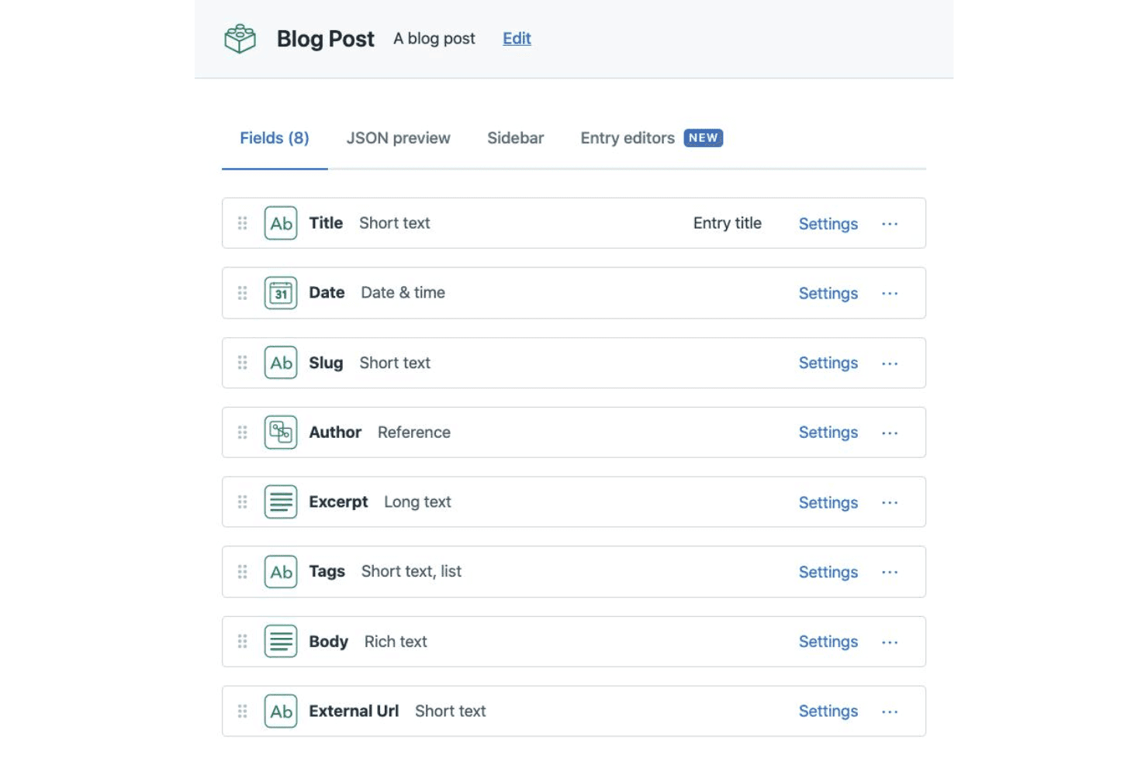This screenshot has height=765, width=1148.
Task: Click the drag handle of the Author row
Action: click(243, 432)
